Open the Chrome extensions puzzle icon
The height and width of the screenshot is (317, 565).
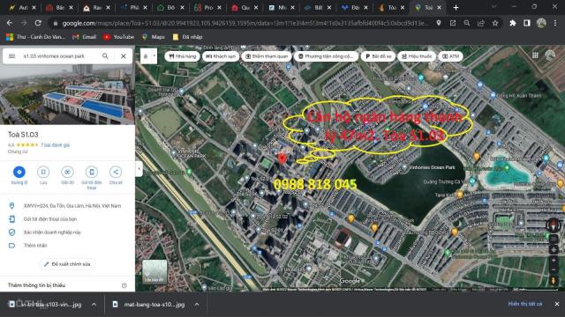coord(512,23)
